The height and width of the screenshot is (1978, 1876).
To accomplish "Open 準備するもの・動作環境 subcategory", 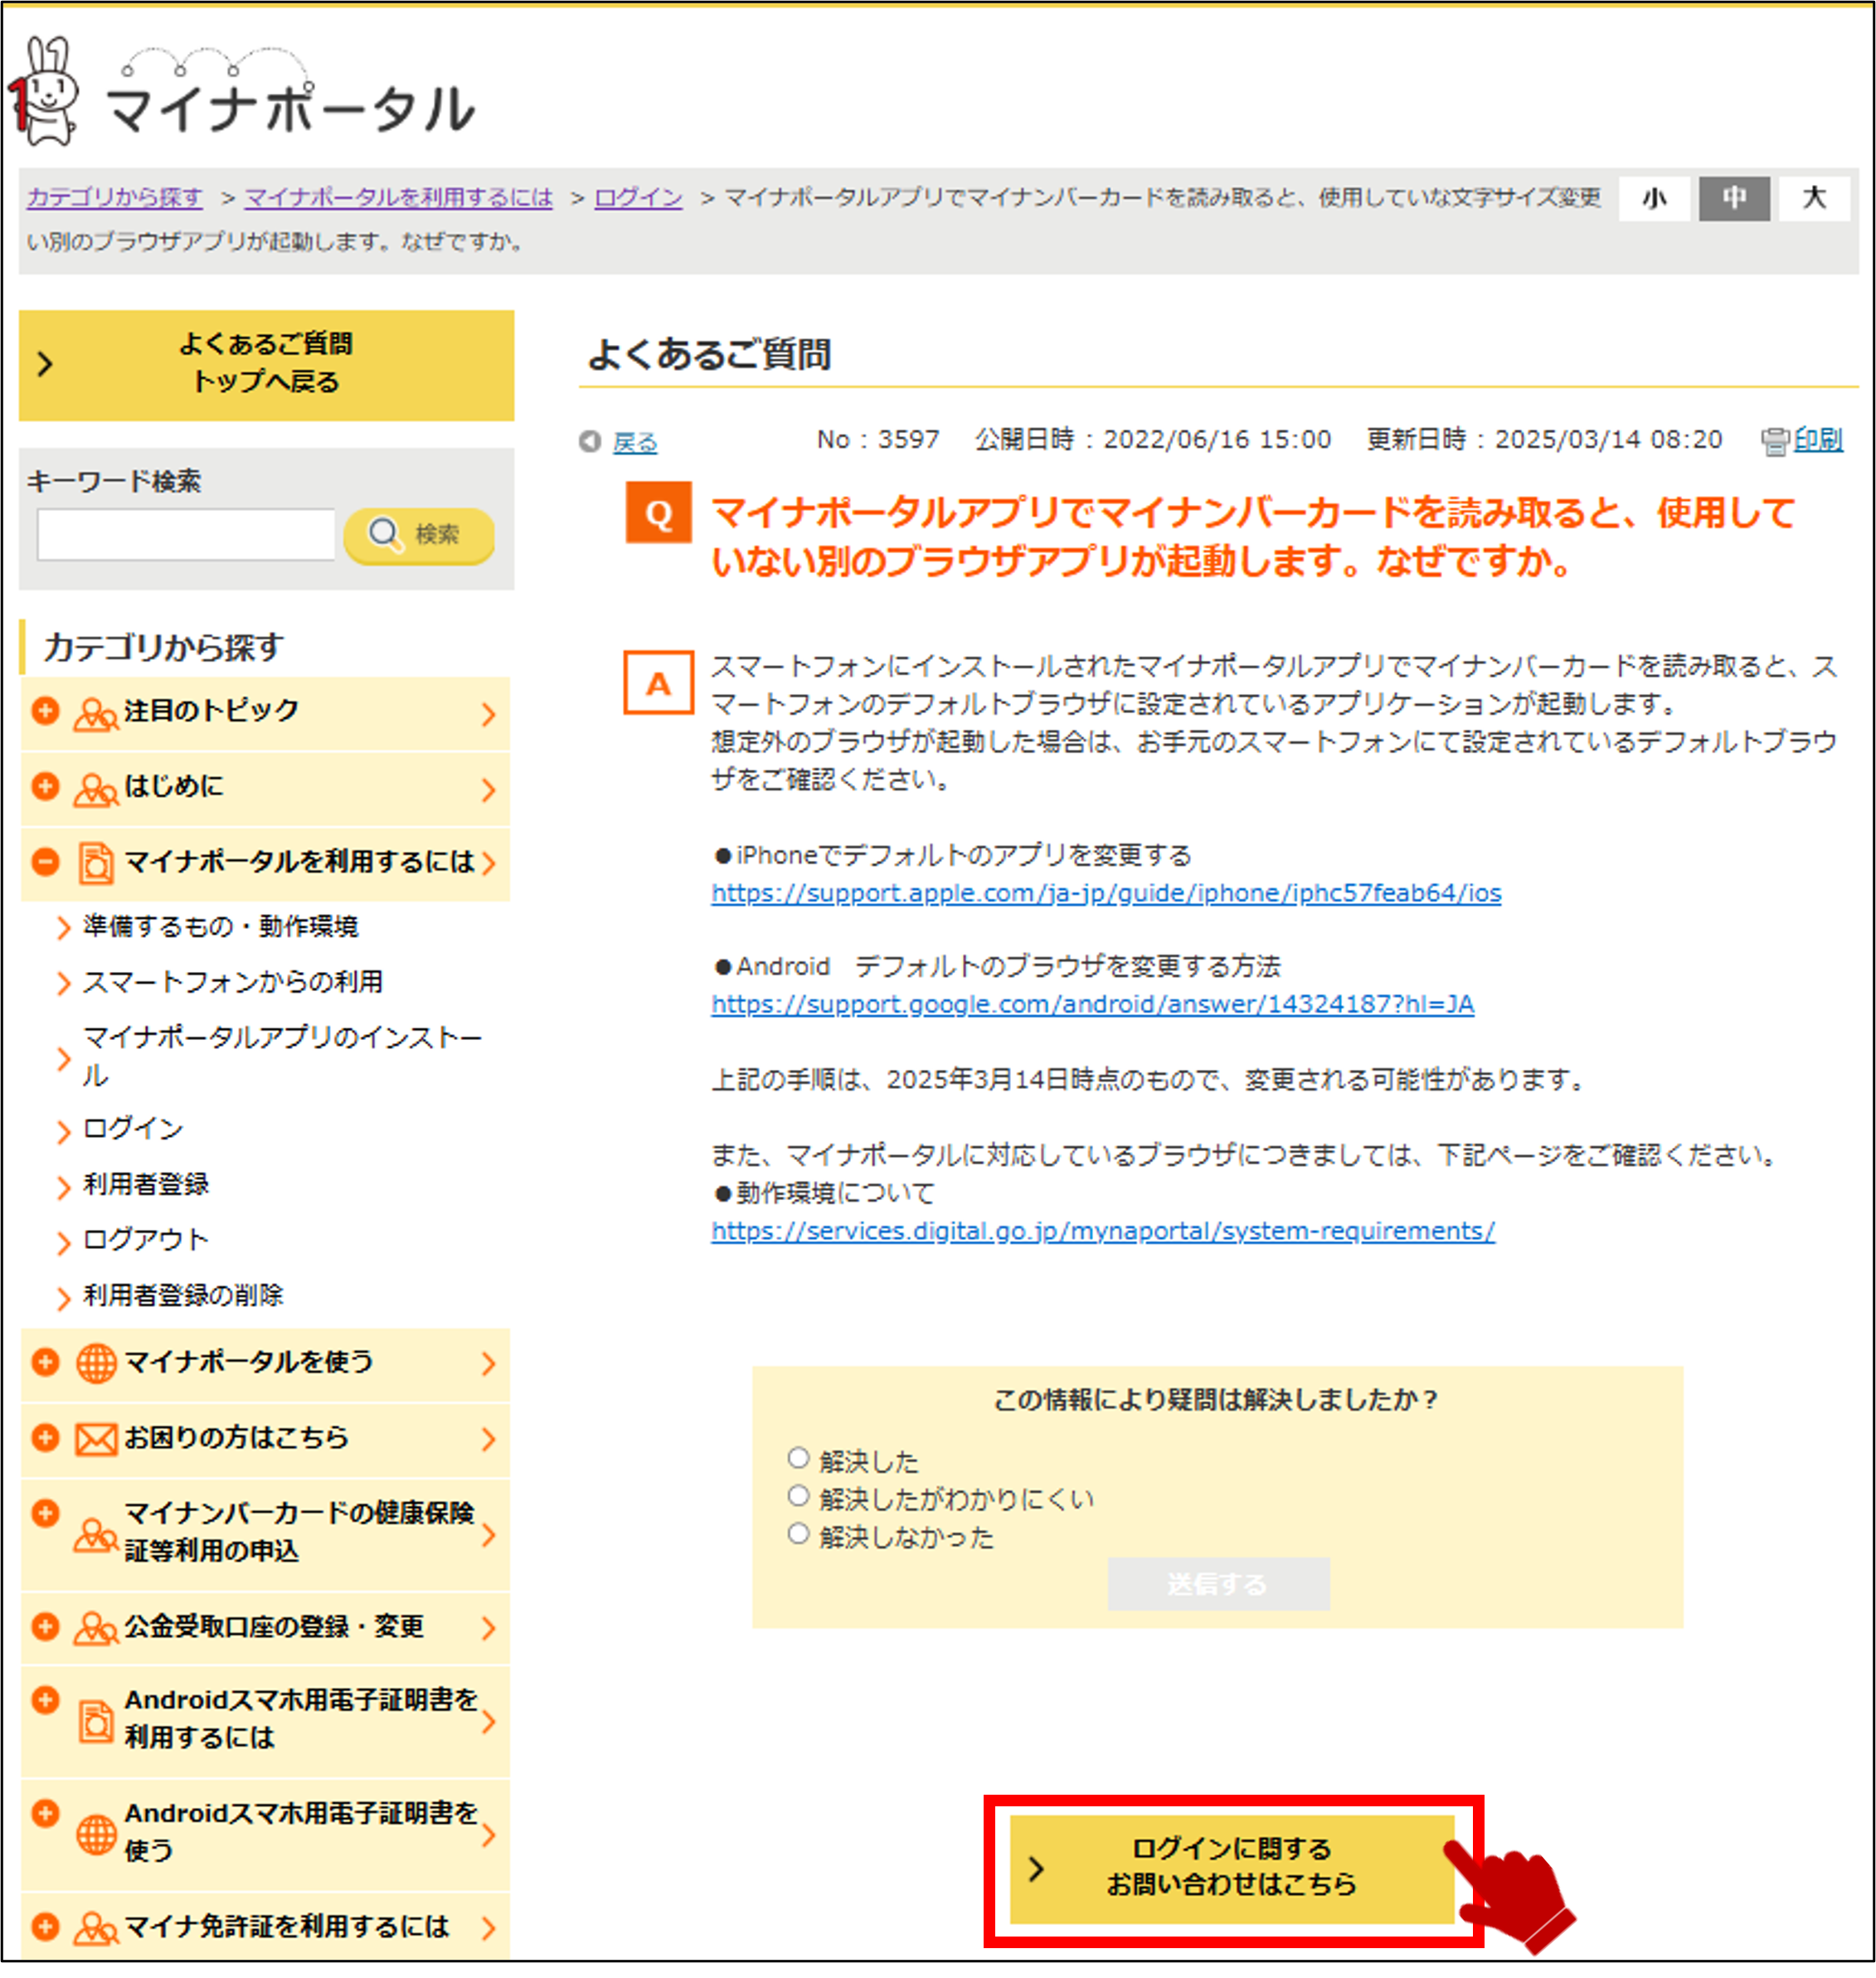I will pos(220,927).
